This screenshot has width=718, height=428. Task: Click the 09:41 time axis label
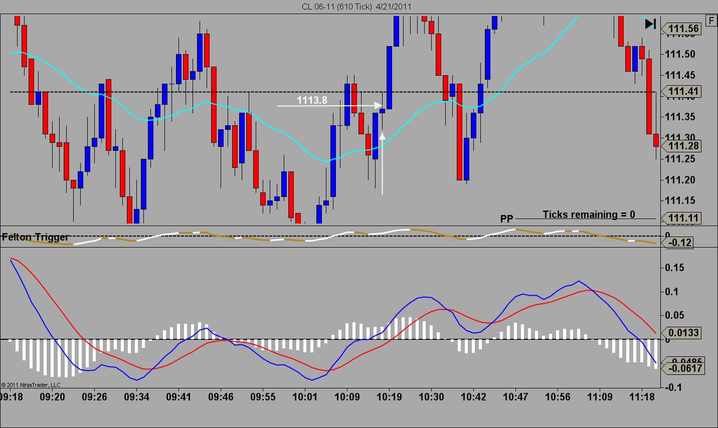(178, 397)
